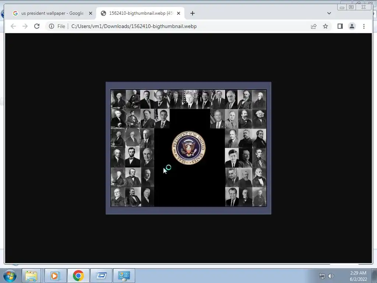
Task: Launch Windows Media Player from taskbar
Action: coord(54,276)
